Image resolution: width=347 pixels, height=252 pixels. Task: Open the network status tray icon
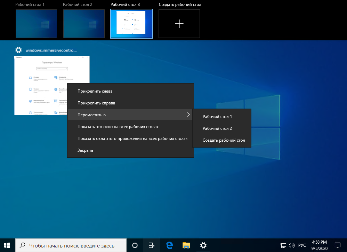coord(284,245)
